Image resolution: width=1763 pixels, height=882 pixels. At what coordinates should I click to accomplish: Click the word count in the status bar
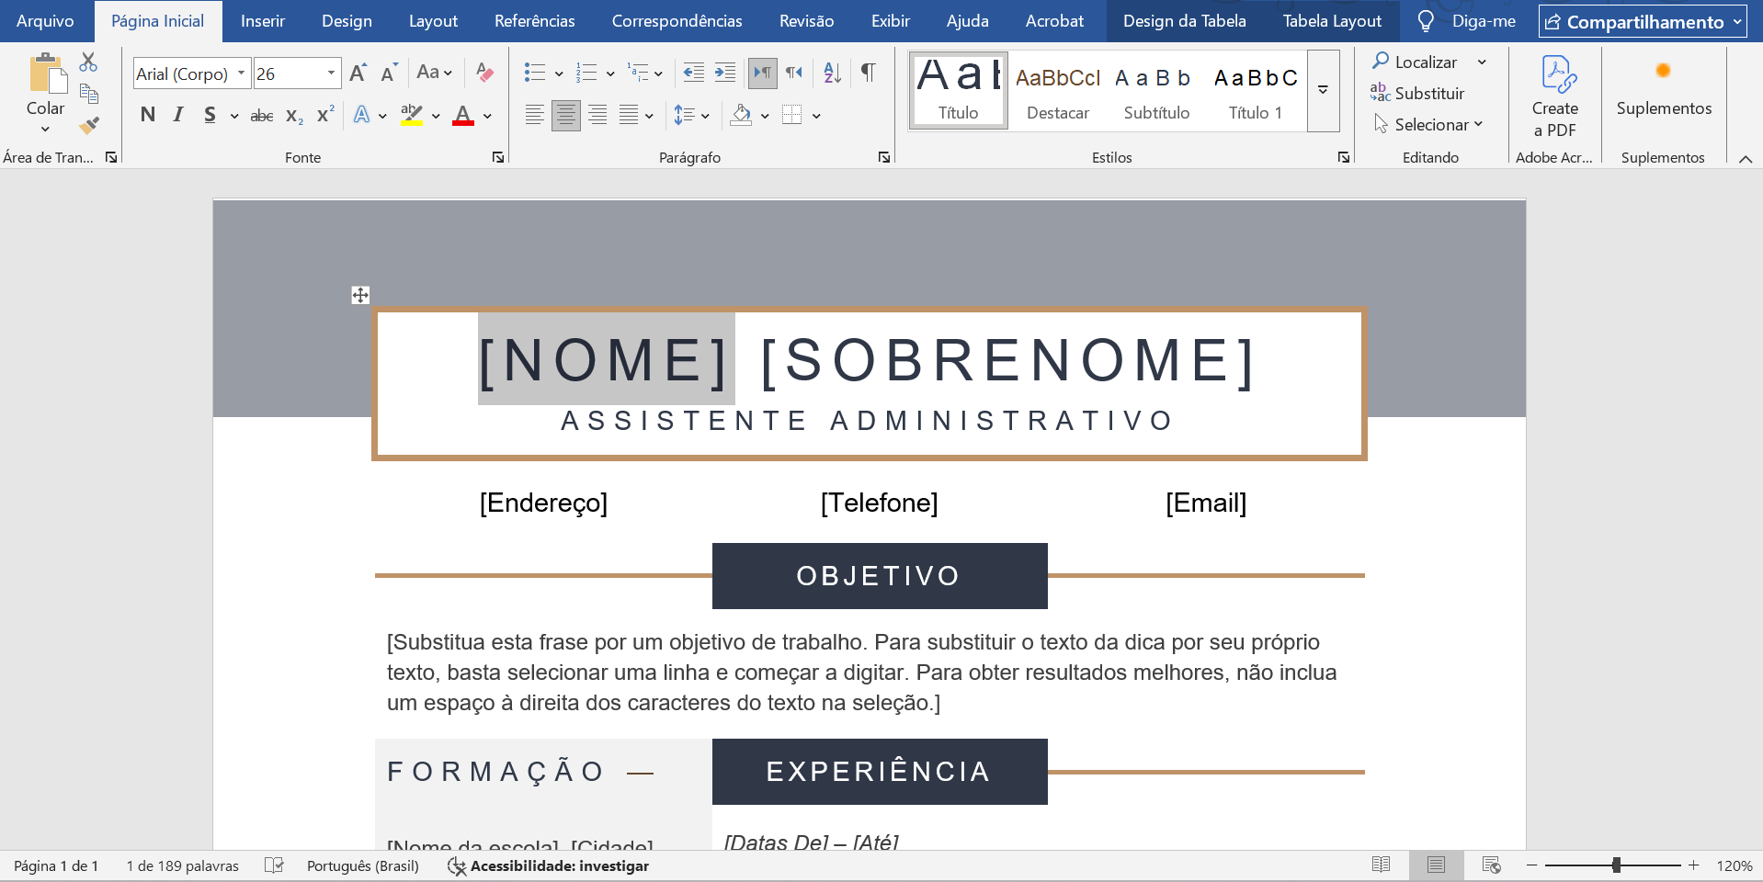coord(182,865)
